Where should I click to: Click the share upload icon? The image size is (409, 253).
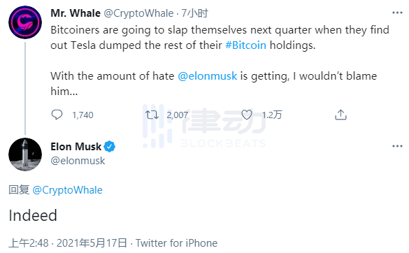340,115
